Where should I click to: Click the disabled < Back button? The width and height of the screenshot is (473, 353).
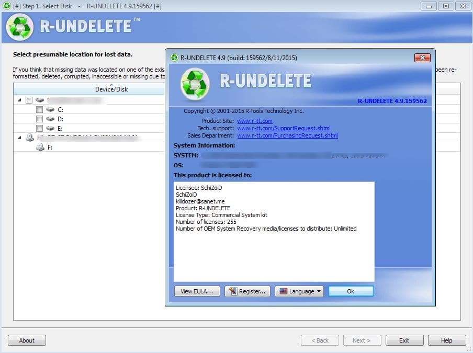pyautogui.click(x=320, y=340)
